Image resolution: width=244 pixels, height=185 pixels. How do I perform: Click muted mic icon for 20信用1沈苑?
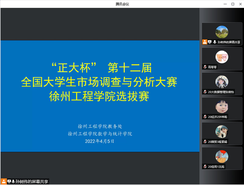tap(205, 167)
